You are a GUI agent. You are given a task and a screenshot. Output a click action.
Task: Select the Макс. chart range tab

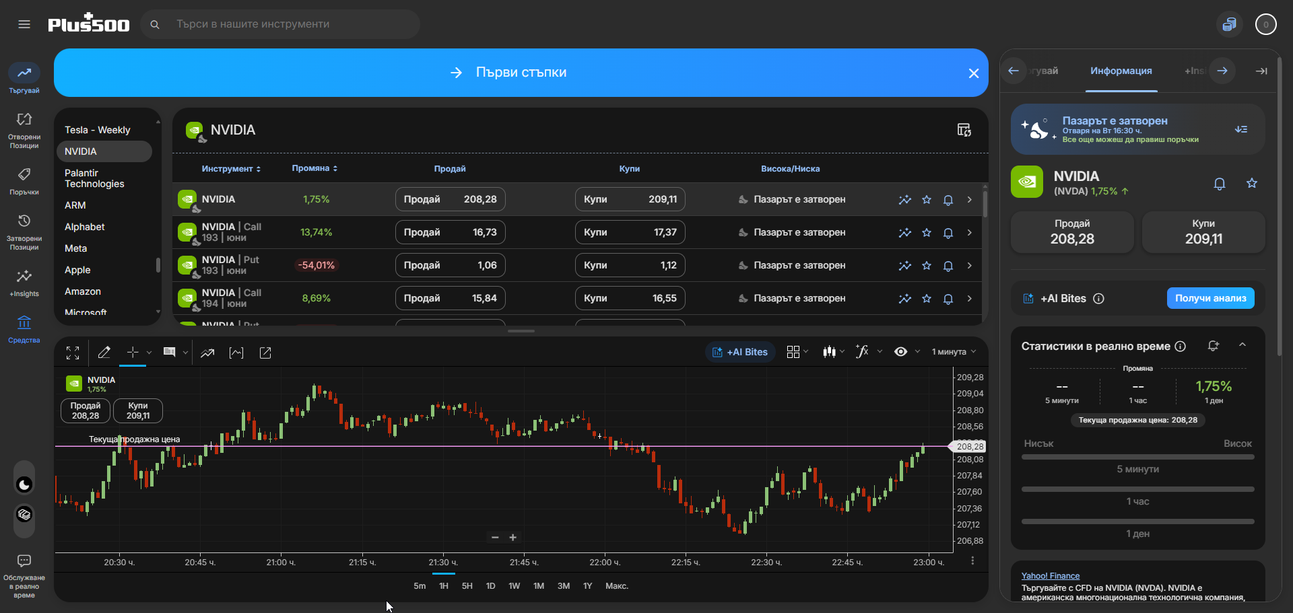point(617,586)
